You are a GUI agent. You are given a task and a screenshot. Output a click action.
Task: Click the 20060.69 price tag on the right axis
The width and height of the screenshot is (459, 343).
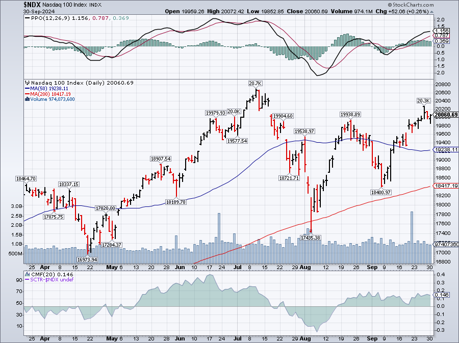click(x=446, y=115)
